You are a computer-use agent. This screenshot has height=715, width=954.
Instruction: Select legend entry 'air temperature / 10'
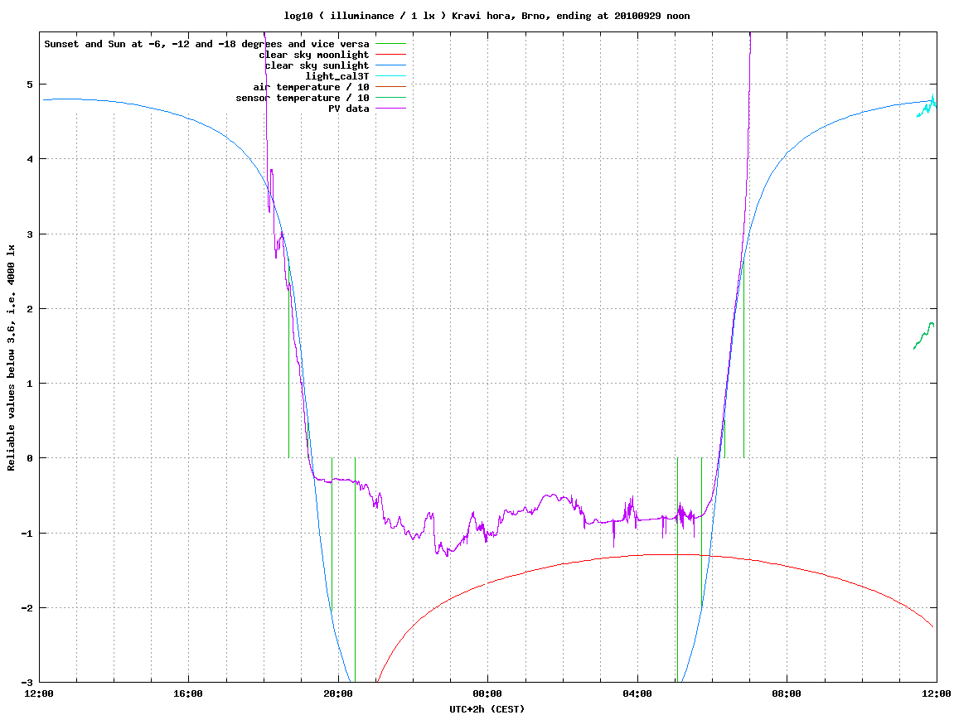tap(311, 87)
